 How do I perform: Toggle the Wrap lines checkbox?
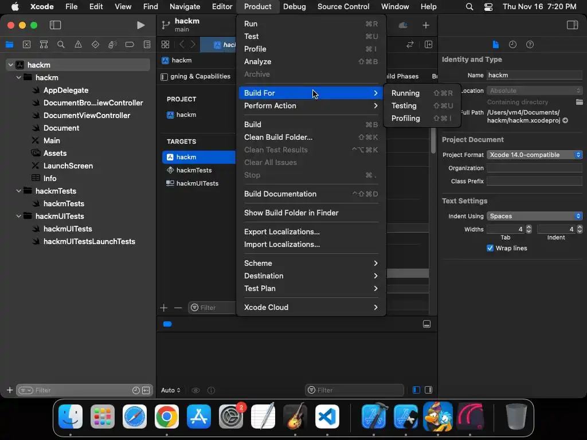coord(490,248)
